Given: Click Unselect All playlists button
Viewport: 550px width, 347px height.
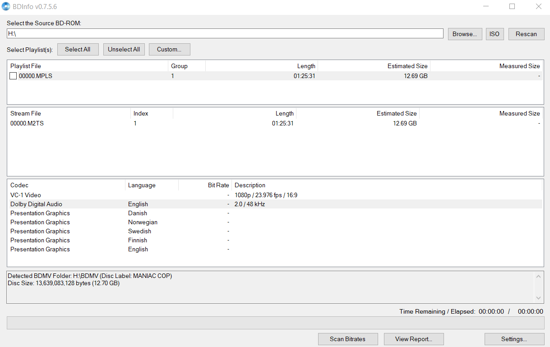Looking at the screenshot, I should 124,50.
